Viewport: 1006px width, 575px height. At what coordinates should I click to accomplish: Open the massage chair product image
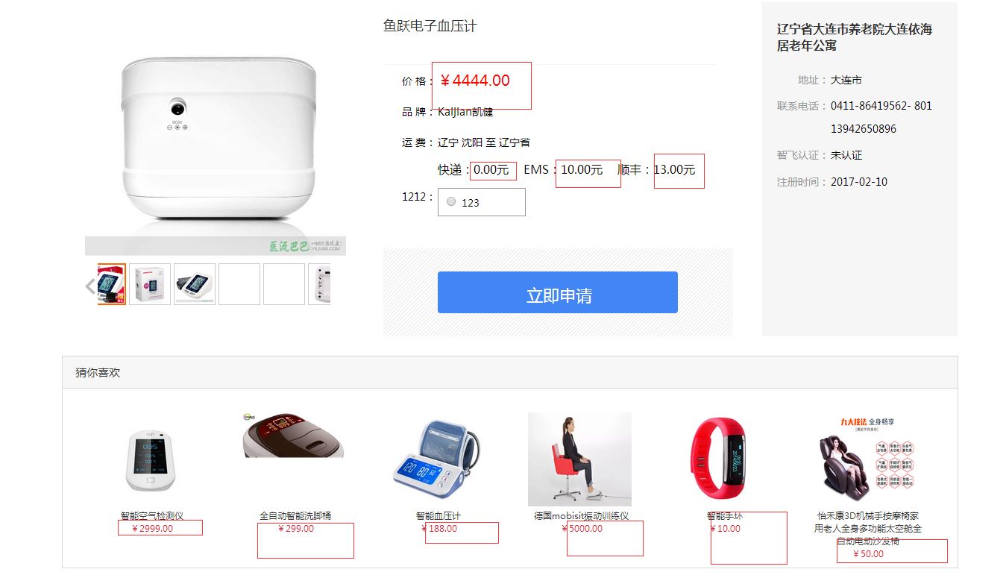tap(867, 458)
